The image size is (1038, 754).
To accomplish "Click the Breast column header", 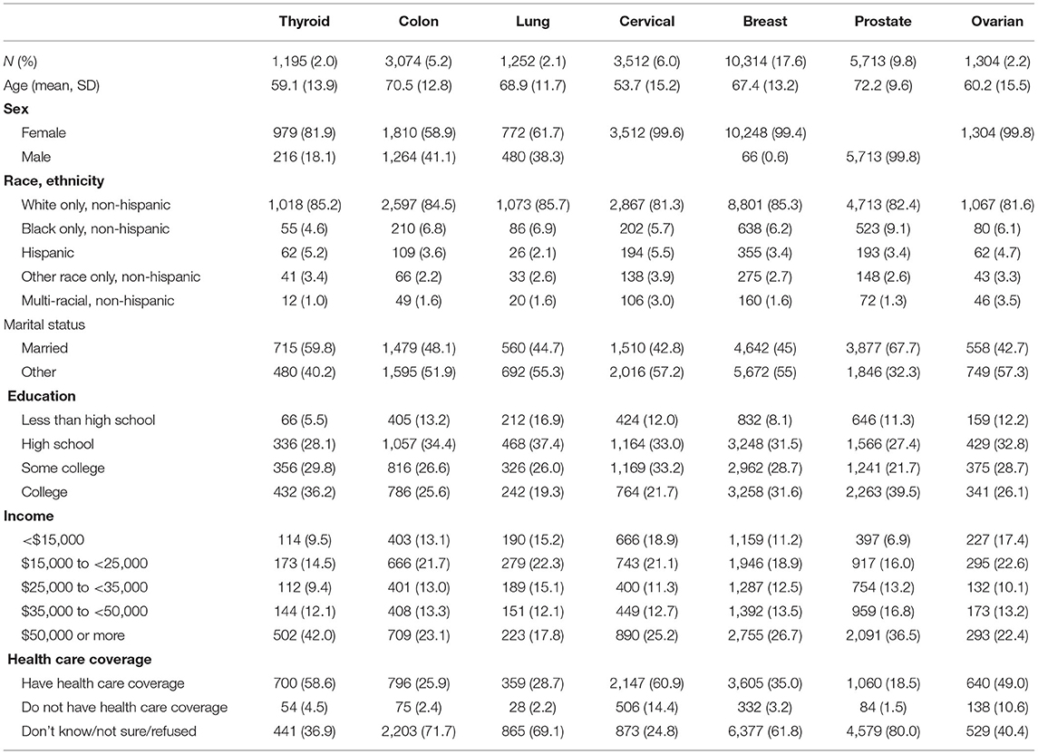I will pyautogui.click(x=765, y=21).
